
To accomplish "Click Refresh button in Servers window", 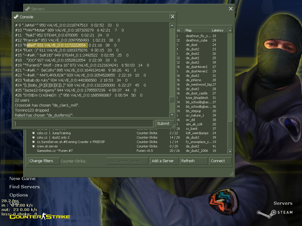I will (x=193, y=161).
